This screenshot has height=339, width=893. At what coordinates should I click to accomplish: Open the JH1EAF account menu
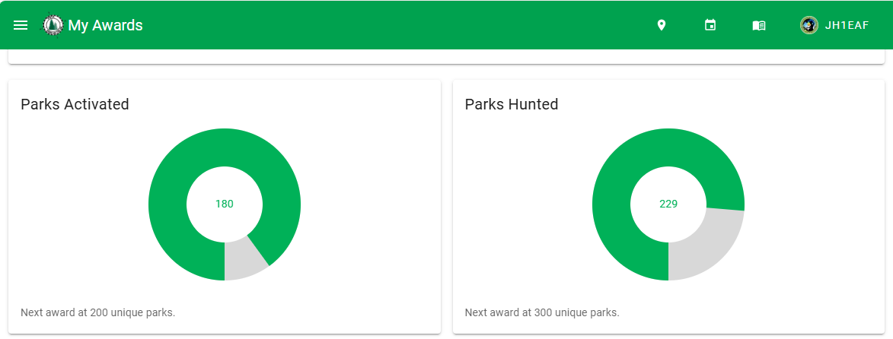click(847, 25)
